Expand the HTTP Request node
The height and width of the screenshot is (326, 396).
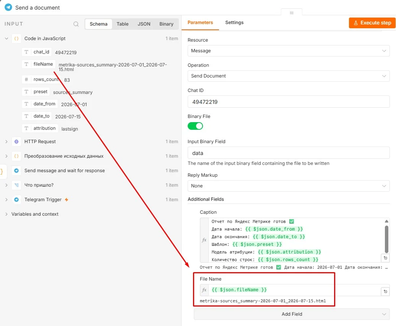6,142
